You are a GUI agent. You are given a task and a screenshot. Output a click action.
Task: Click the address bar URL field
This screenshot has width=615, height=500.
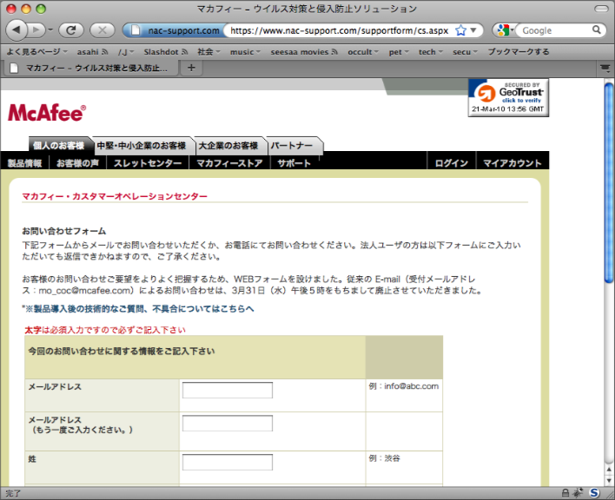pyautogui.click(x=339, y=30)
